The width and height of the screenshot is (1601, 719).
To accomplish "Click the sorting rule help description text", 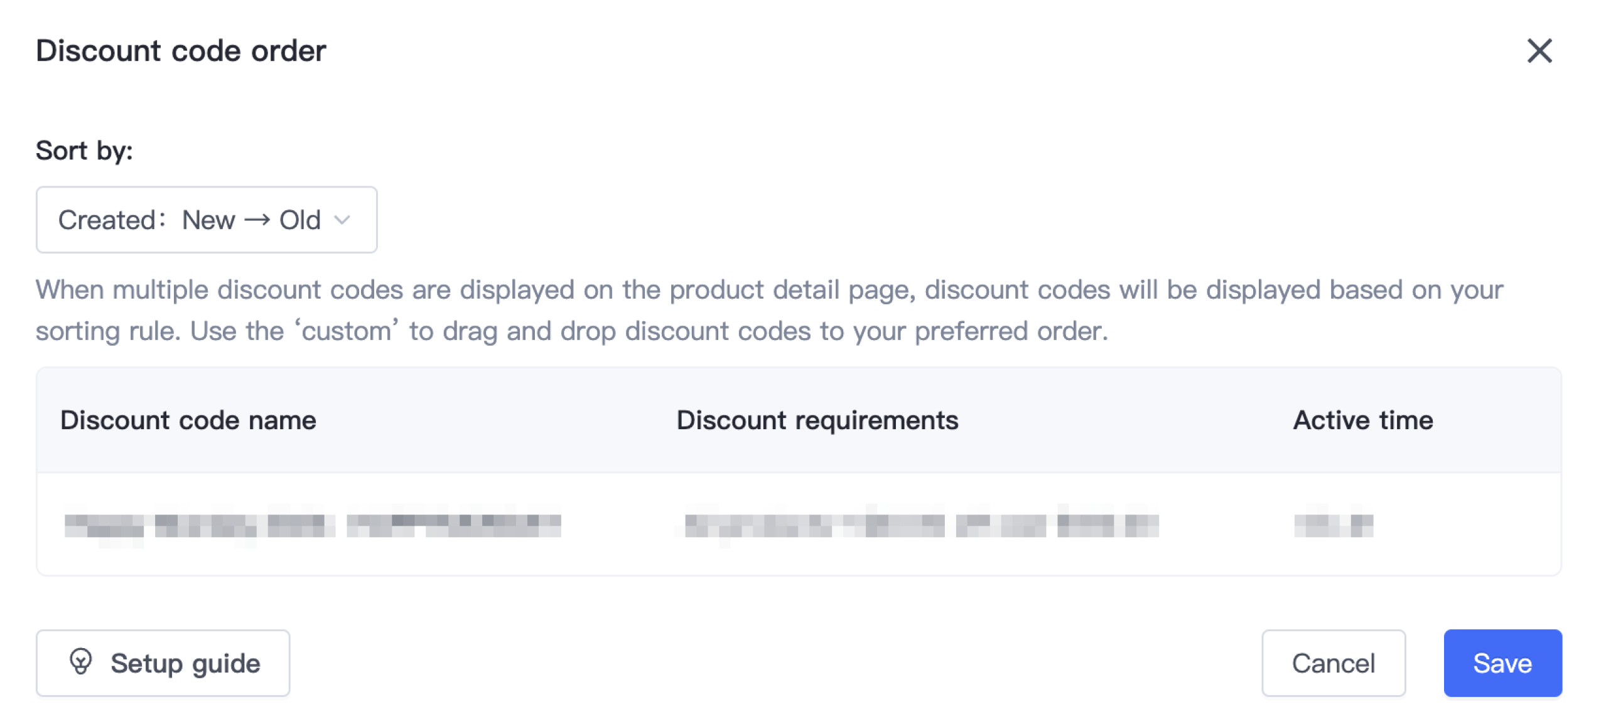I will click(768, 310).
